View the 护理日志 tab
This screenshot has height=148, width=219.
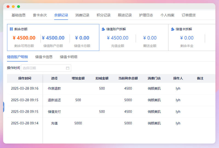pyautogui.click(x=146, y=15)
